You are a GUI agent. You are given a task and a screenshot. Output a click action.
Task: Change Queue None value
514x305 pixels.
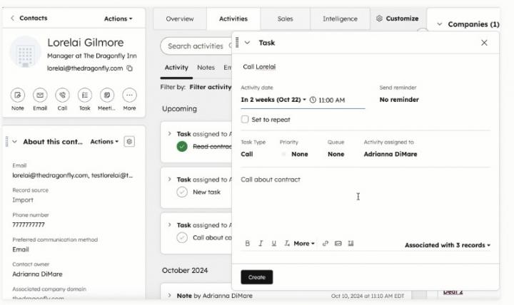click(336, 154)
